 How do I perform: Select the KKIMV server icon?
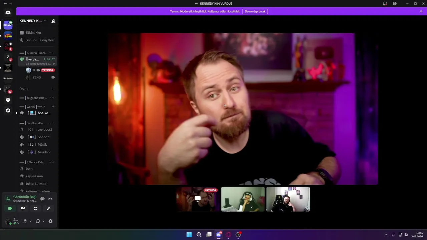point(8,25)
